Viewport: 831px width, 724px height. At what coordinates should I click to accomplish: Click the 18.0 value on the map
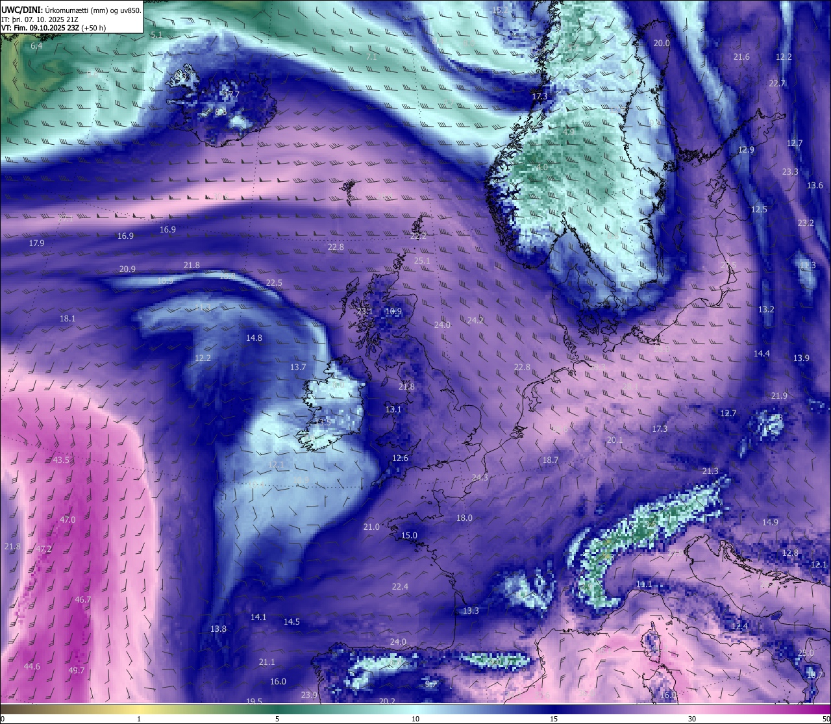tap(464, 518)
